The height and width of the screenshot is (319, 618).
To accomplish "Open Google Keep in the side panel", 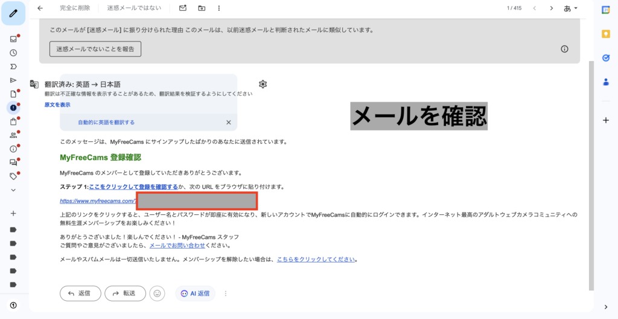I will point(606,34).
